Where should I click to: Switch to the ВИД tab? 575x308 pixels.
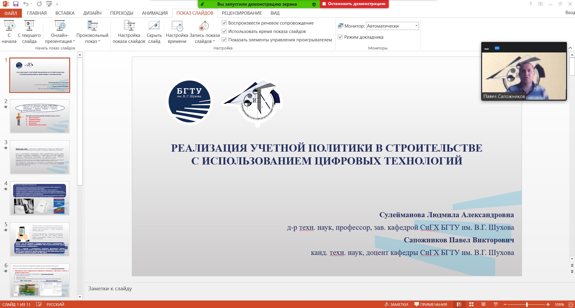275,13
